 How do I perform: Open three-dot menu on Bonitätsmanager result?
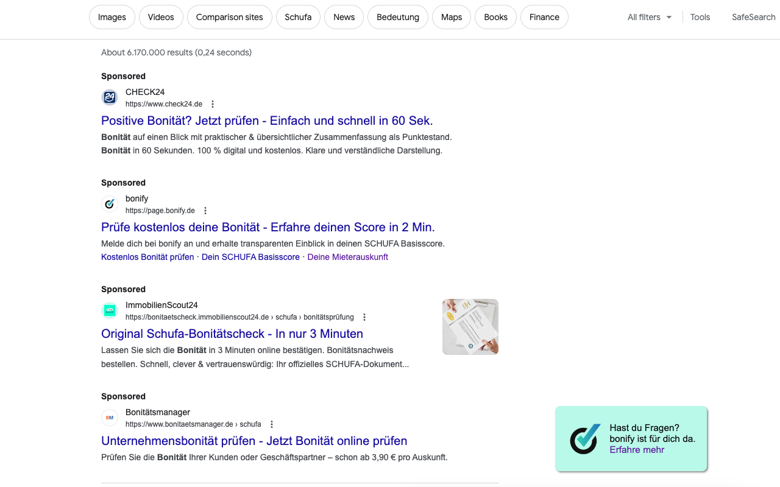click(x=271, y=424)
